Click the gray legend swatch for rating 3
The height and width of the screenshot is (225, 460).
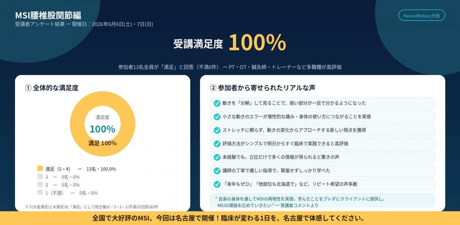(x=40, y=177)
